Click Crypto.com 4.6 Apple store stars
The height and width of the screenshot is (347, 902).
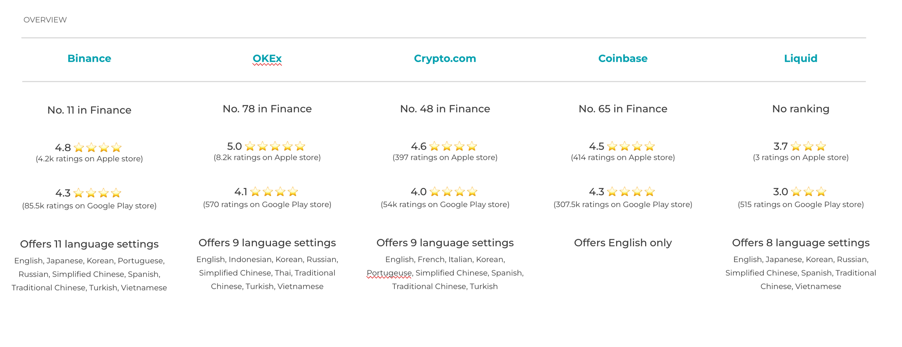453,146
